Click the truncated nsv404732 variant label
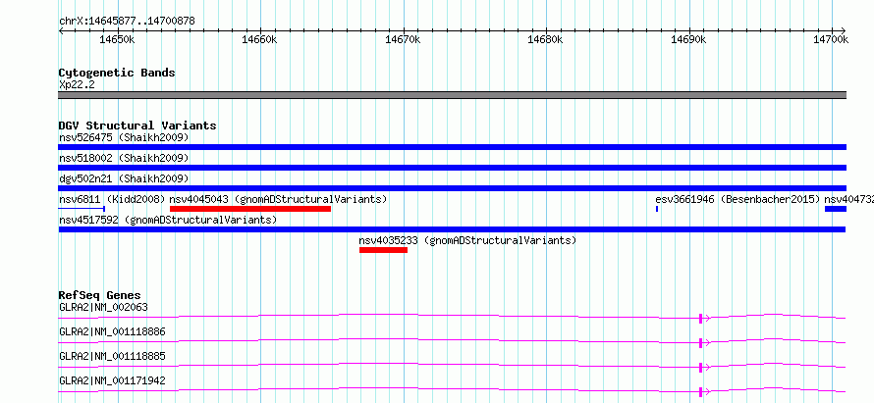This screenshot has height=403, width=874. pyautogui.click(x=848, y=199)
